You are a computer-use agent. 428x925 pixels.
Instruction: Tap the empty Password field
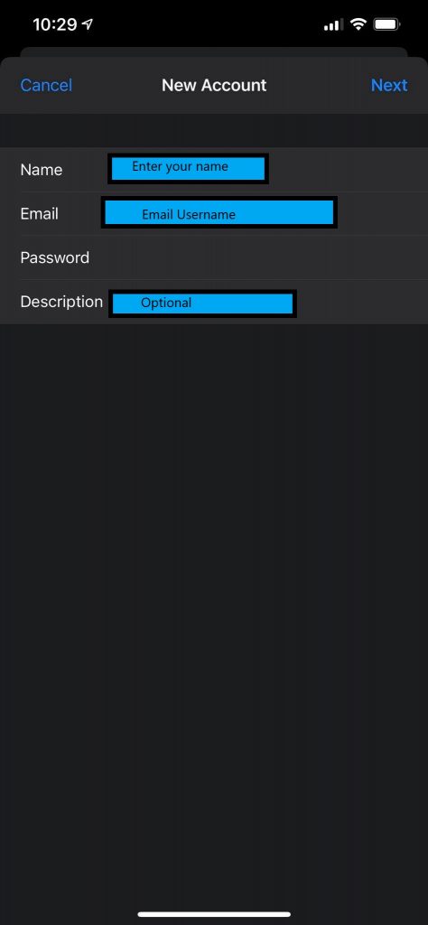click(259, 257)
